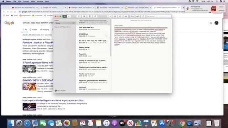Click Chrome's reload page icon
Image resolution: width=228 pixels, height=128 pixels.
11,12
